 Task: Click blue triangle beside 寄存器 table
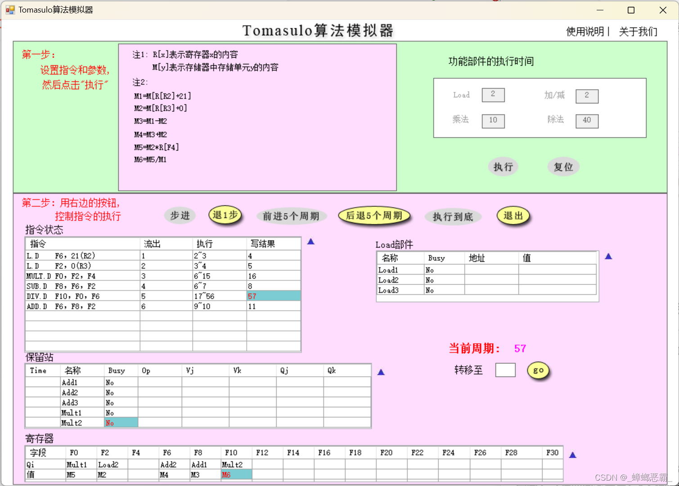(x=572, y=455)
